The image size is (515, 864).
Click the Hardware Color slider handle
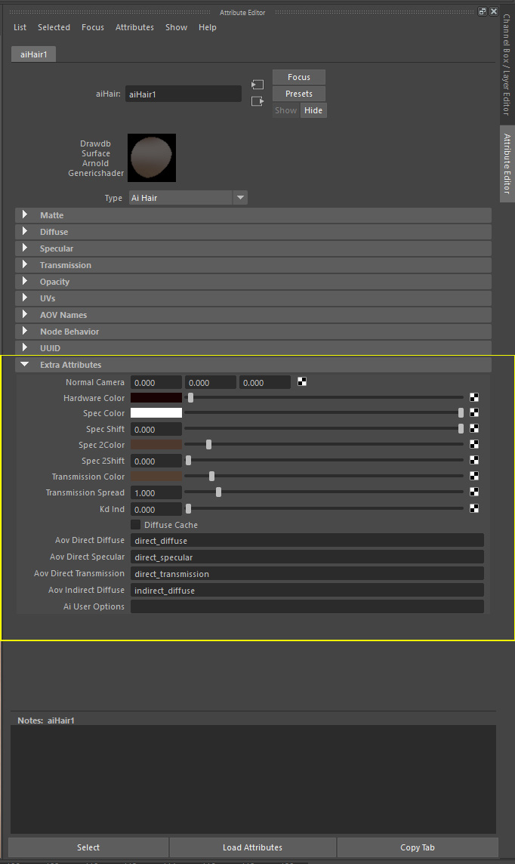190,397
